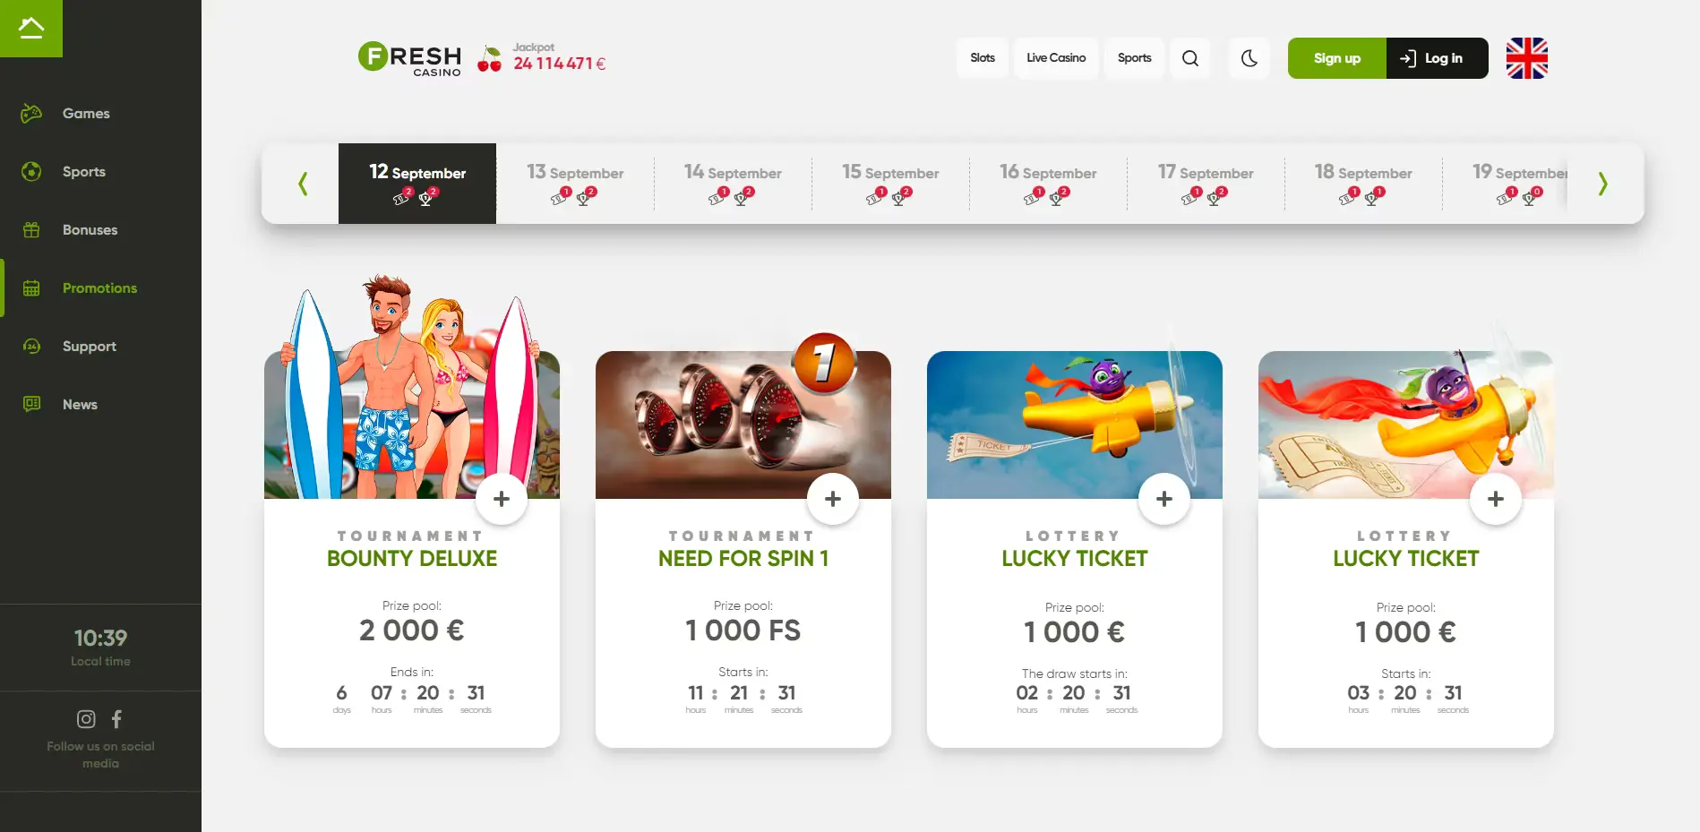Image resolution: width=1700 pixels, height=832 pixels.
Task: Click the green Sign up button
Action: 1337,58
